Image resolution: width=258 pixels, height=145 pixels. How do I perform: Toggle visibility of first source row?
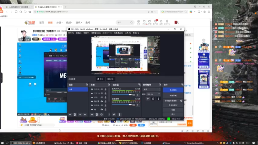pyautogui.click(x=102, y=89)
